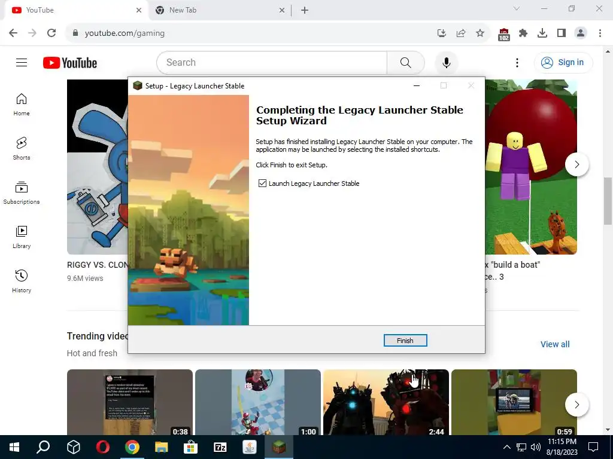Open the 0:38 trending video thumbnail
This screenshot has width=613, height=459.
point(130,402)
